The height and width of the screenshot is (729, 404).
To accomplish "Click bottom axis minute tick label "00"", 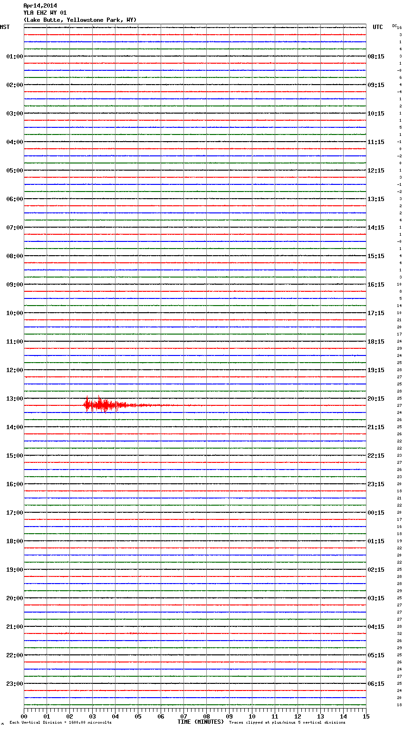I will 24,716.
